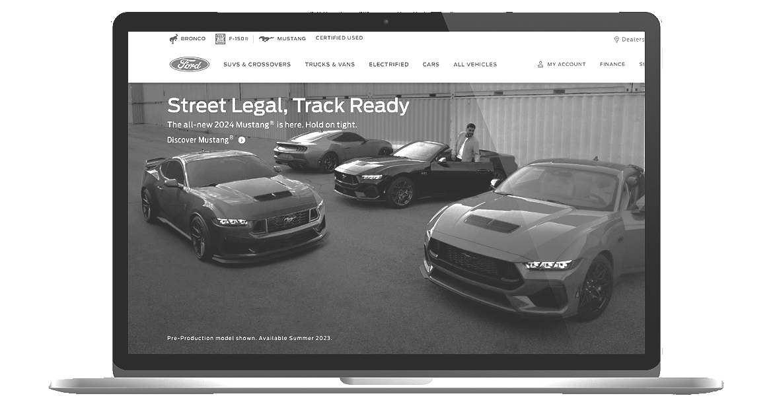Click the Bronco horse icon
Image resolution: width=773 pixels, height=404 pixels.
[174, 39]
